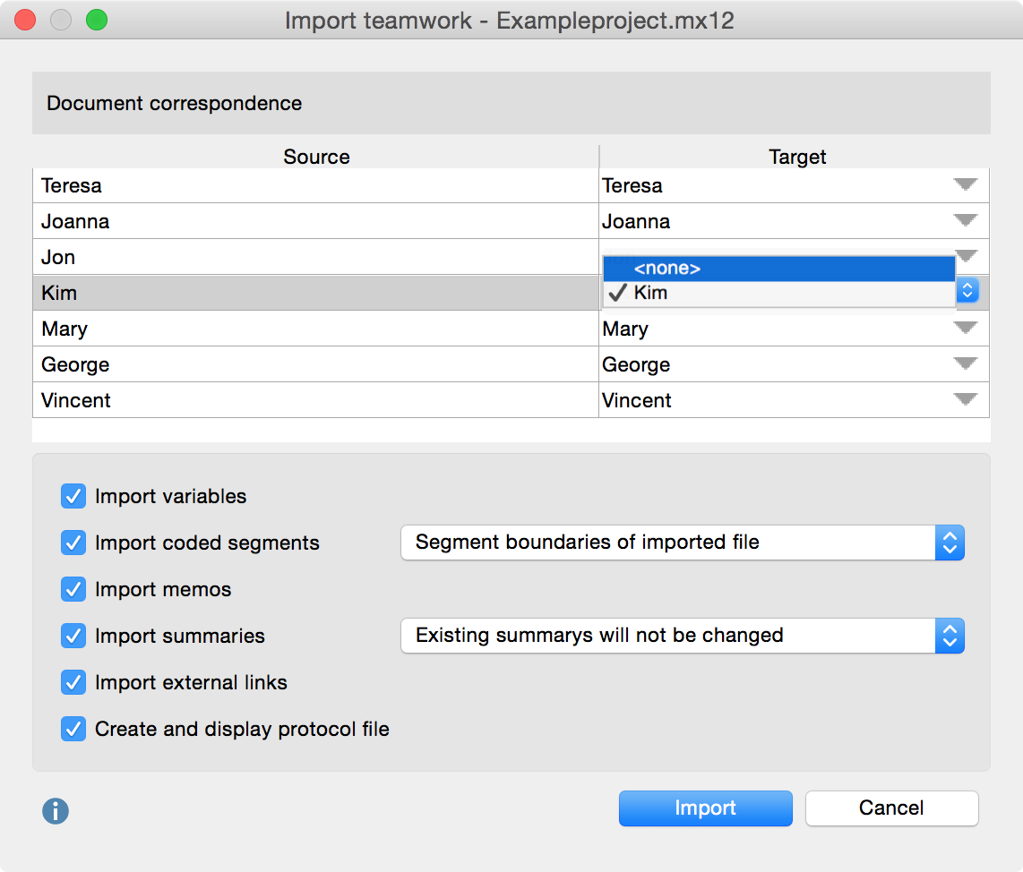This screenshot has height=872, width=1023.
Task: Click the Teresa target cell
Action: (x=794, y=186)
